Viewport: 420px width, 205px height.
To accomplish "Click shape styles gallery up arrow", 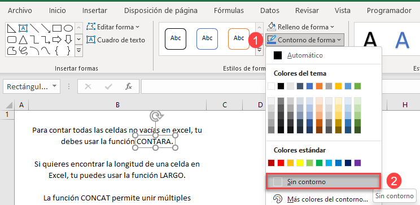I will tap(259, 27).
